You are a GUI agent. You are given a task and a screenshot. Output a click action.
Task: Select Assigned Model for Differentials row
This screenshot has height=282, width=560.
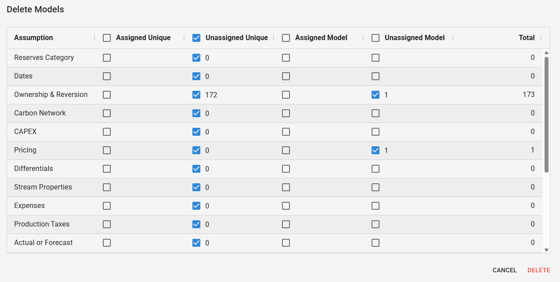[286, 169]
